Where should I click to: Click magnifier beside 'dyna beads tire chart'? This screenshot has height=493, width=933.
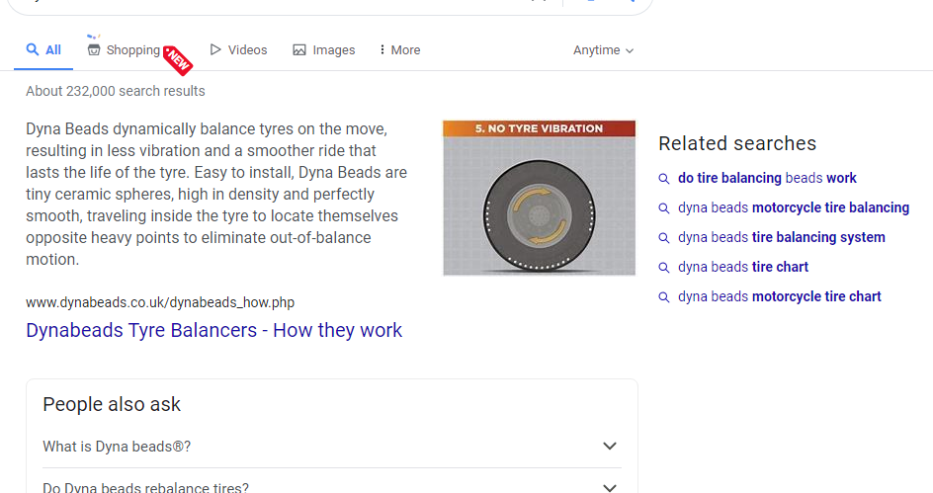[x=664, y=268]
